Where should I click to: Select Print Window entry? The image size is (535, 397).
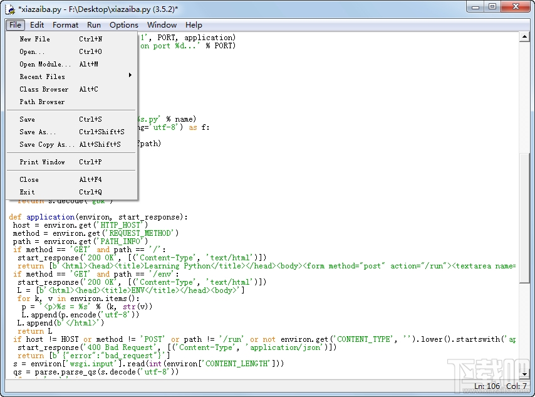(x=71, y=162)
